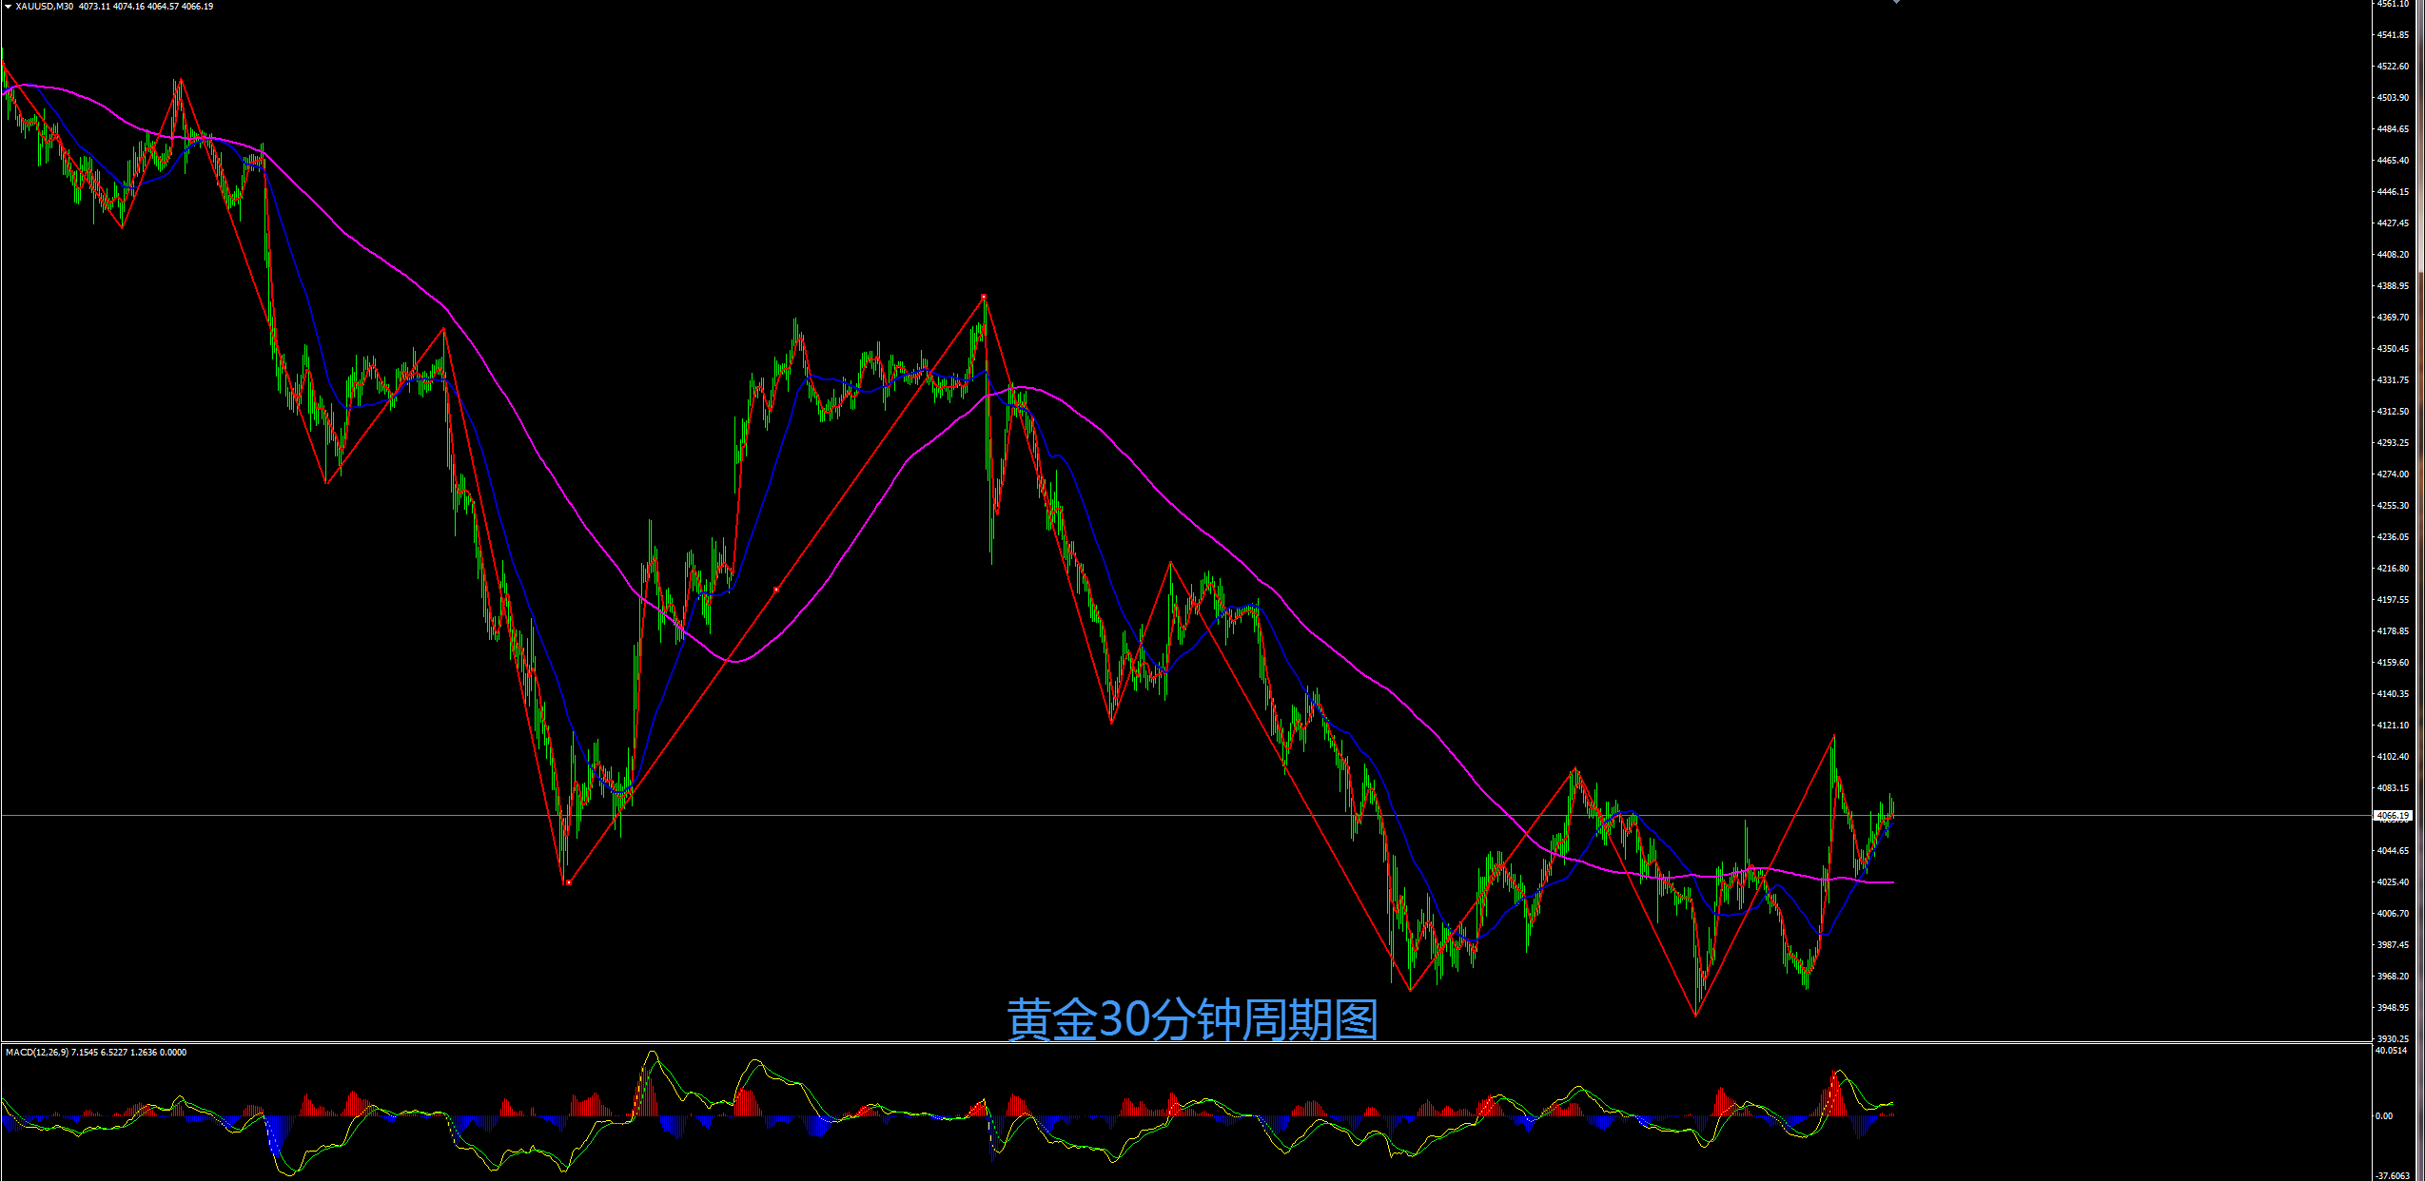Click the 3930.25 price axis label
Image resolution: width=2425 pixels, height=1181 pixels.
[x=2393, y=1038]
